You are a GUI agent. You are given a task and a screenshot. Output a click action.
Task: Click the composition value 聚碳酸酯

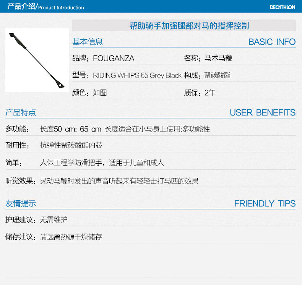coord(217,75)
